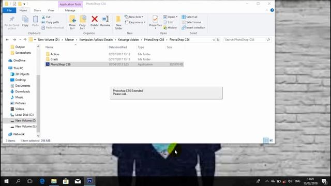Viewport: 331px width, 186px height.
Task: Show hidden tray icons chevron
Action: (x=267, y=181)
